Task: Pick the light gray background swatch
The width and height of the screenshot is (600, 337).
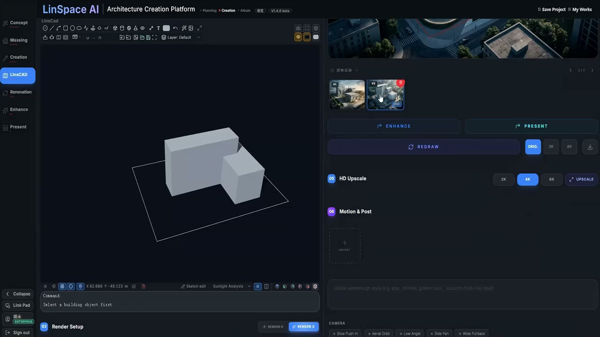Action: [316, 37]
